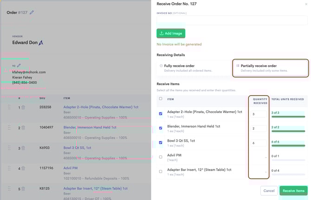Delete row 1 using its trash icon
This screenshot has height=200, width=311.
point(23,108)
